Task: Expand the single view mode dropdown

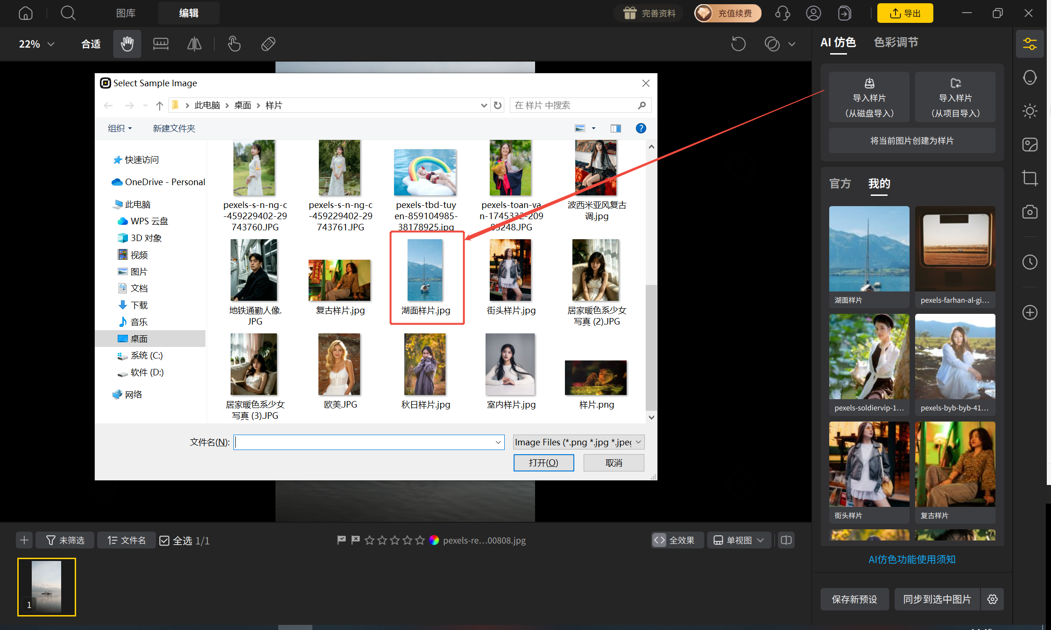Action: click(x=739, y=540)
